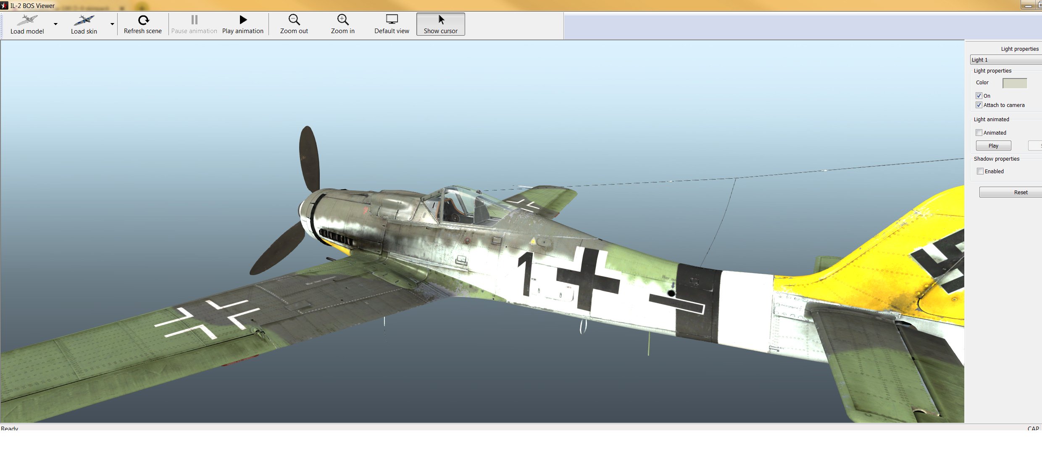Toggle the Show cursor tool

point(440,24)
